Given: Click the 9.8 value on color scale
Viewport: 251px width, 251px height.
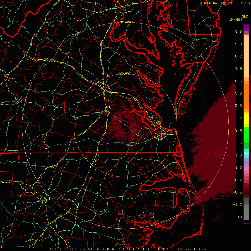Looking at the screenshot, I should (x=238, y=31).
